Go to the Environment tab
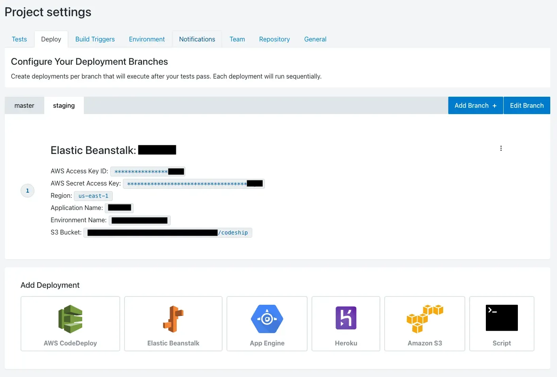The image size is (557, 377). [x=147, y=39]
